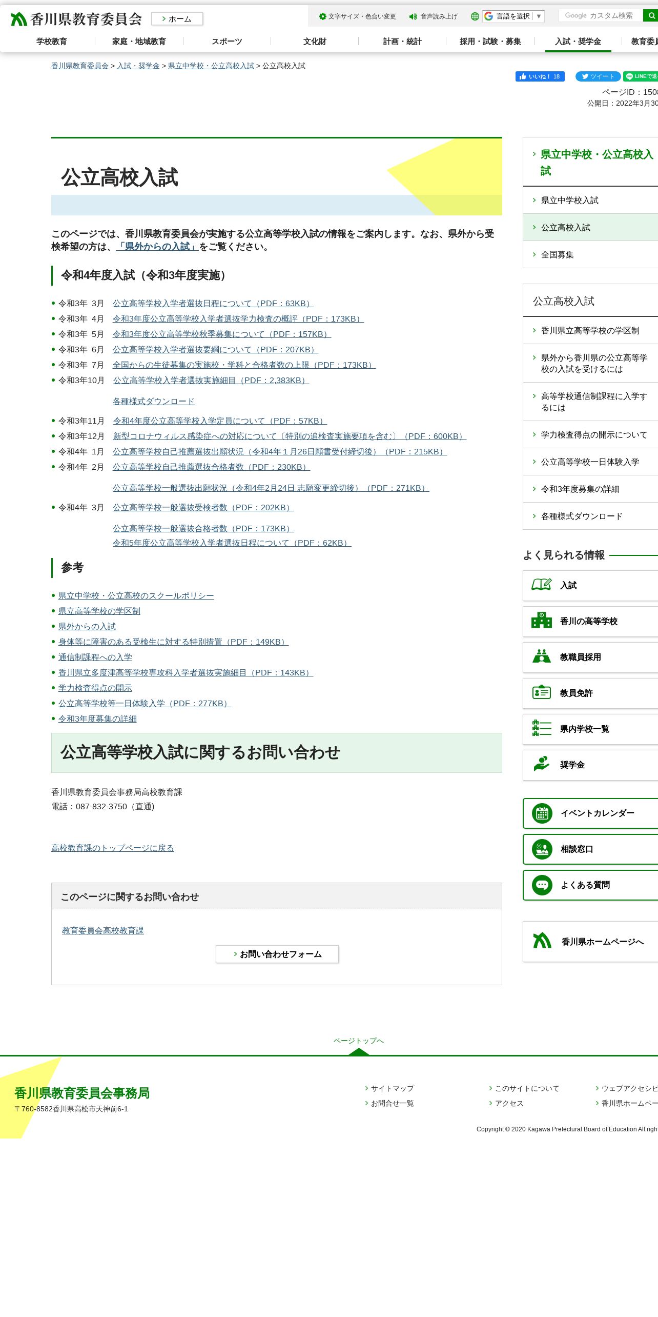
Task: Open 令和5年度入学者選抜日程 PDF 62KB
Action: point(232,543)
